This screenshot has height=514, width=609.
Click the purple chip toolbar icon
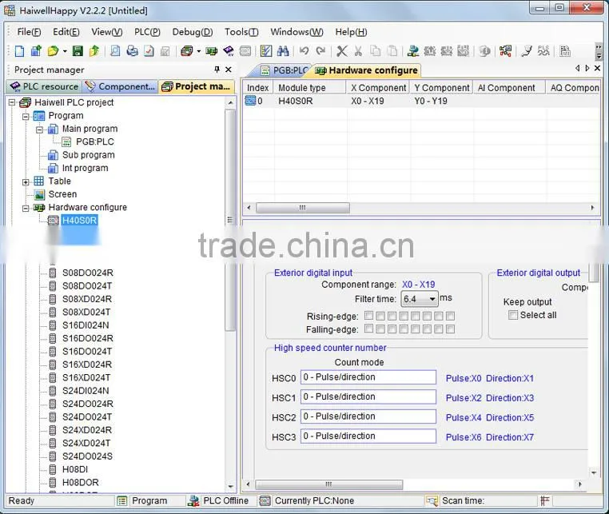click(x=229, y=51)
